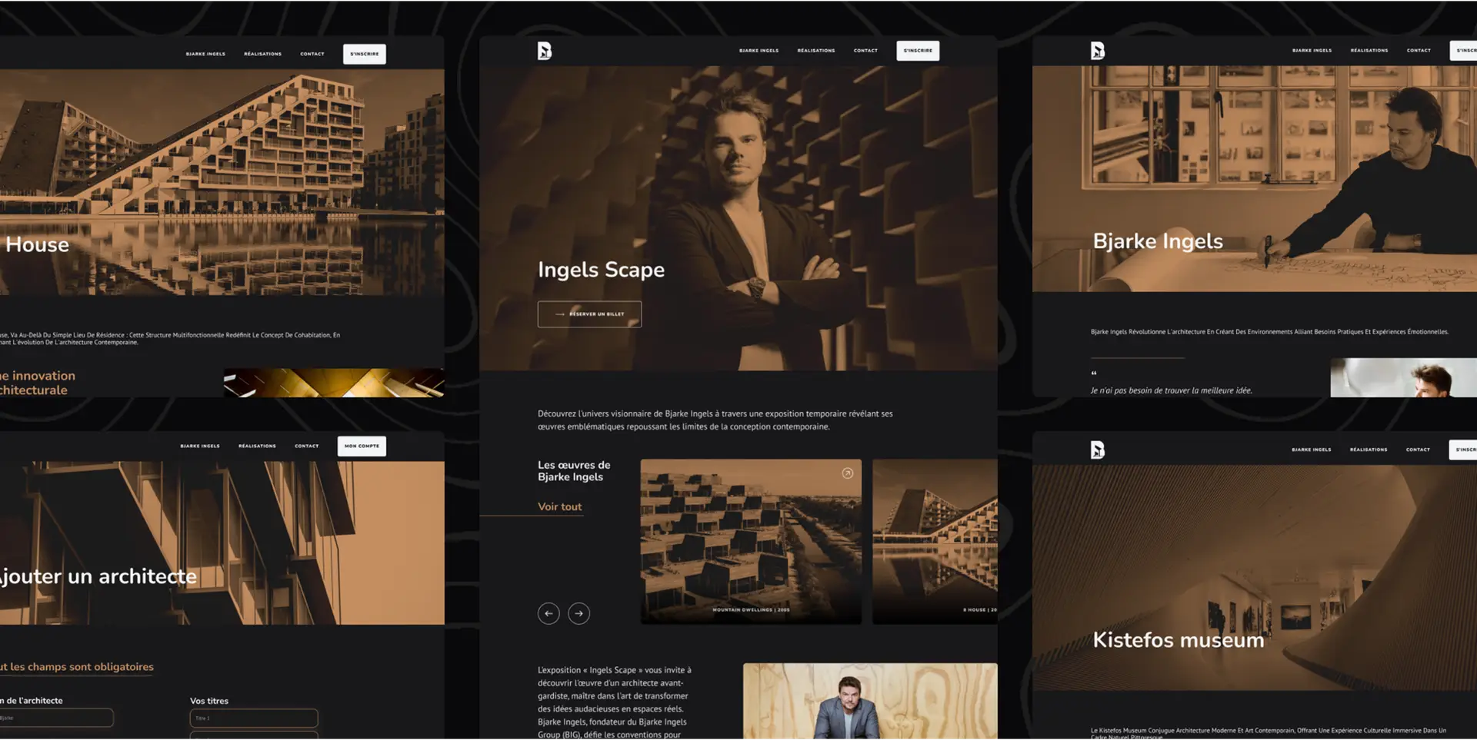Click the logo on the Kistefos museum page
The image size is (1477, 740).
click(x=1097, y=450)
